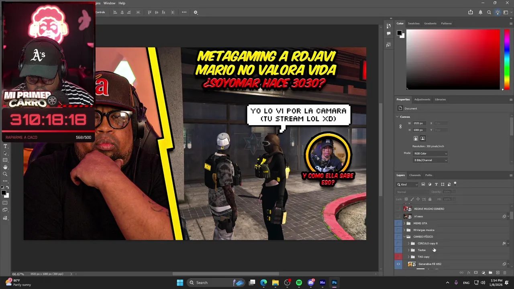Click the Generate image icon at toolbar bottom
Viewport: 514px width, 289px height.
(5, 218)
